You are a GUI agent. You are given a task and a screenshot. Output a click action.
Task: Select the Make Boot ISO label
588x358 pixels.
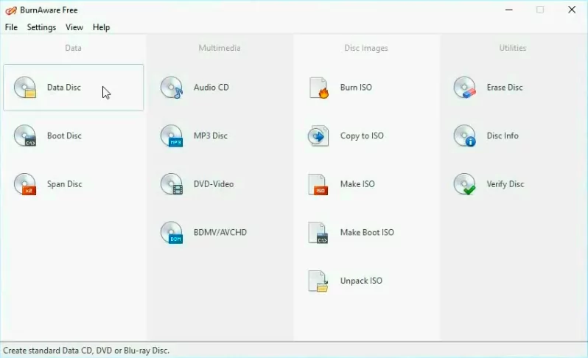(x=367, y=233)
